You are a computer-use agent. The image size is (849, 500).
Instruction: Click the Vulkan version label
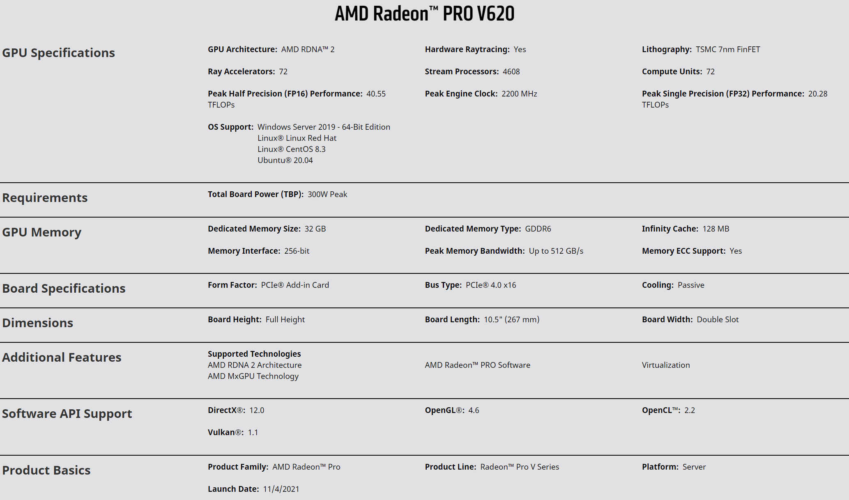coord(225,432)
